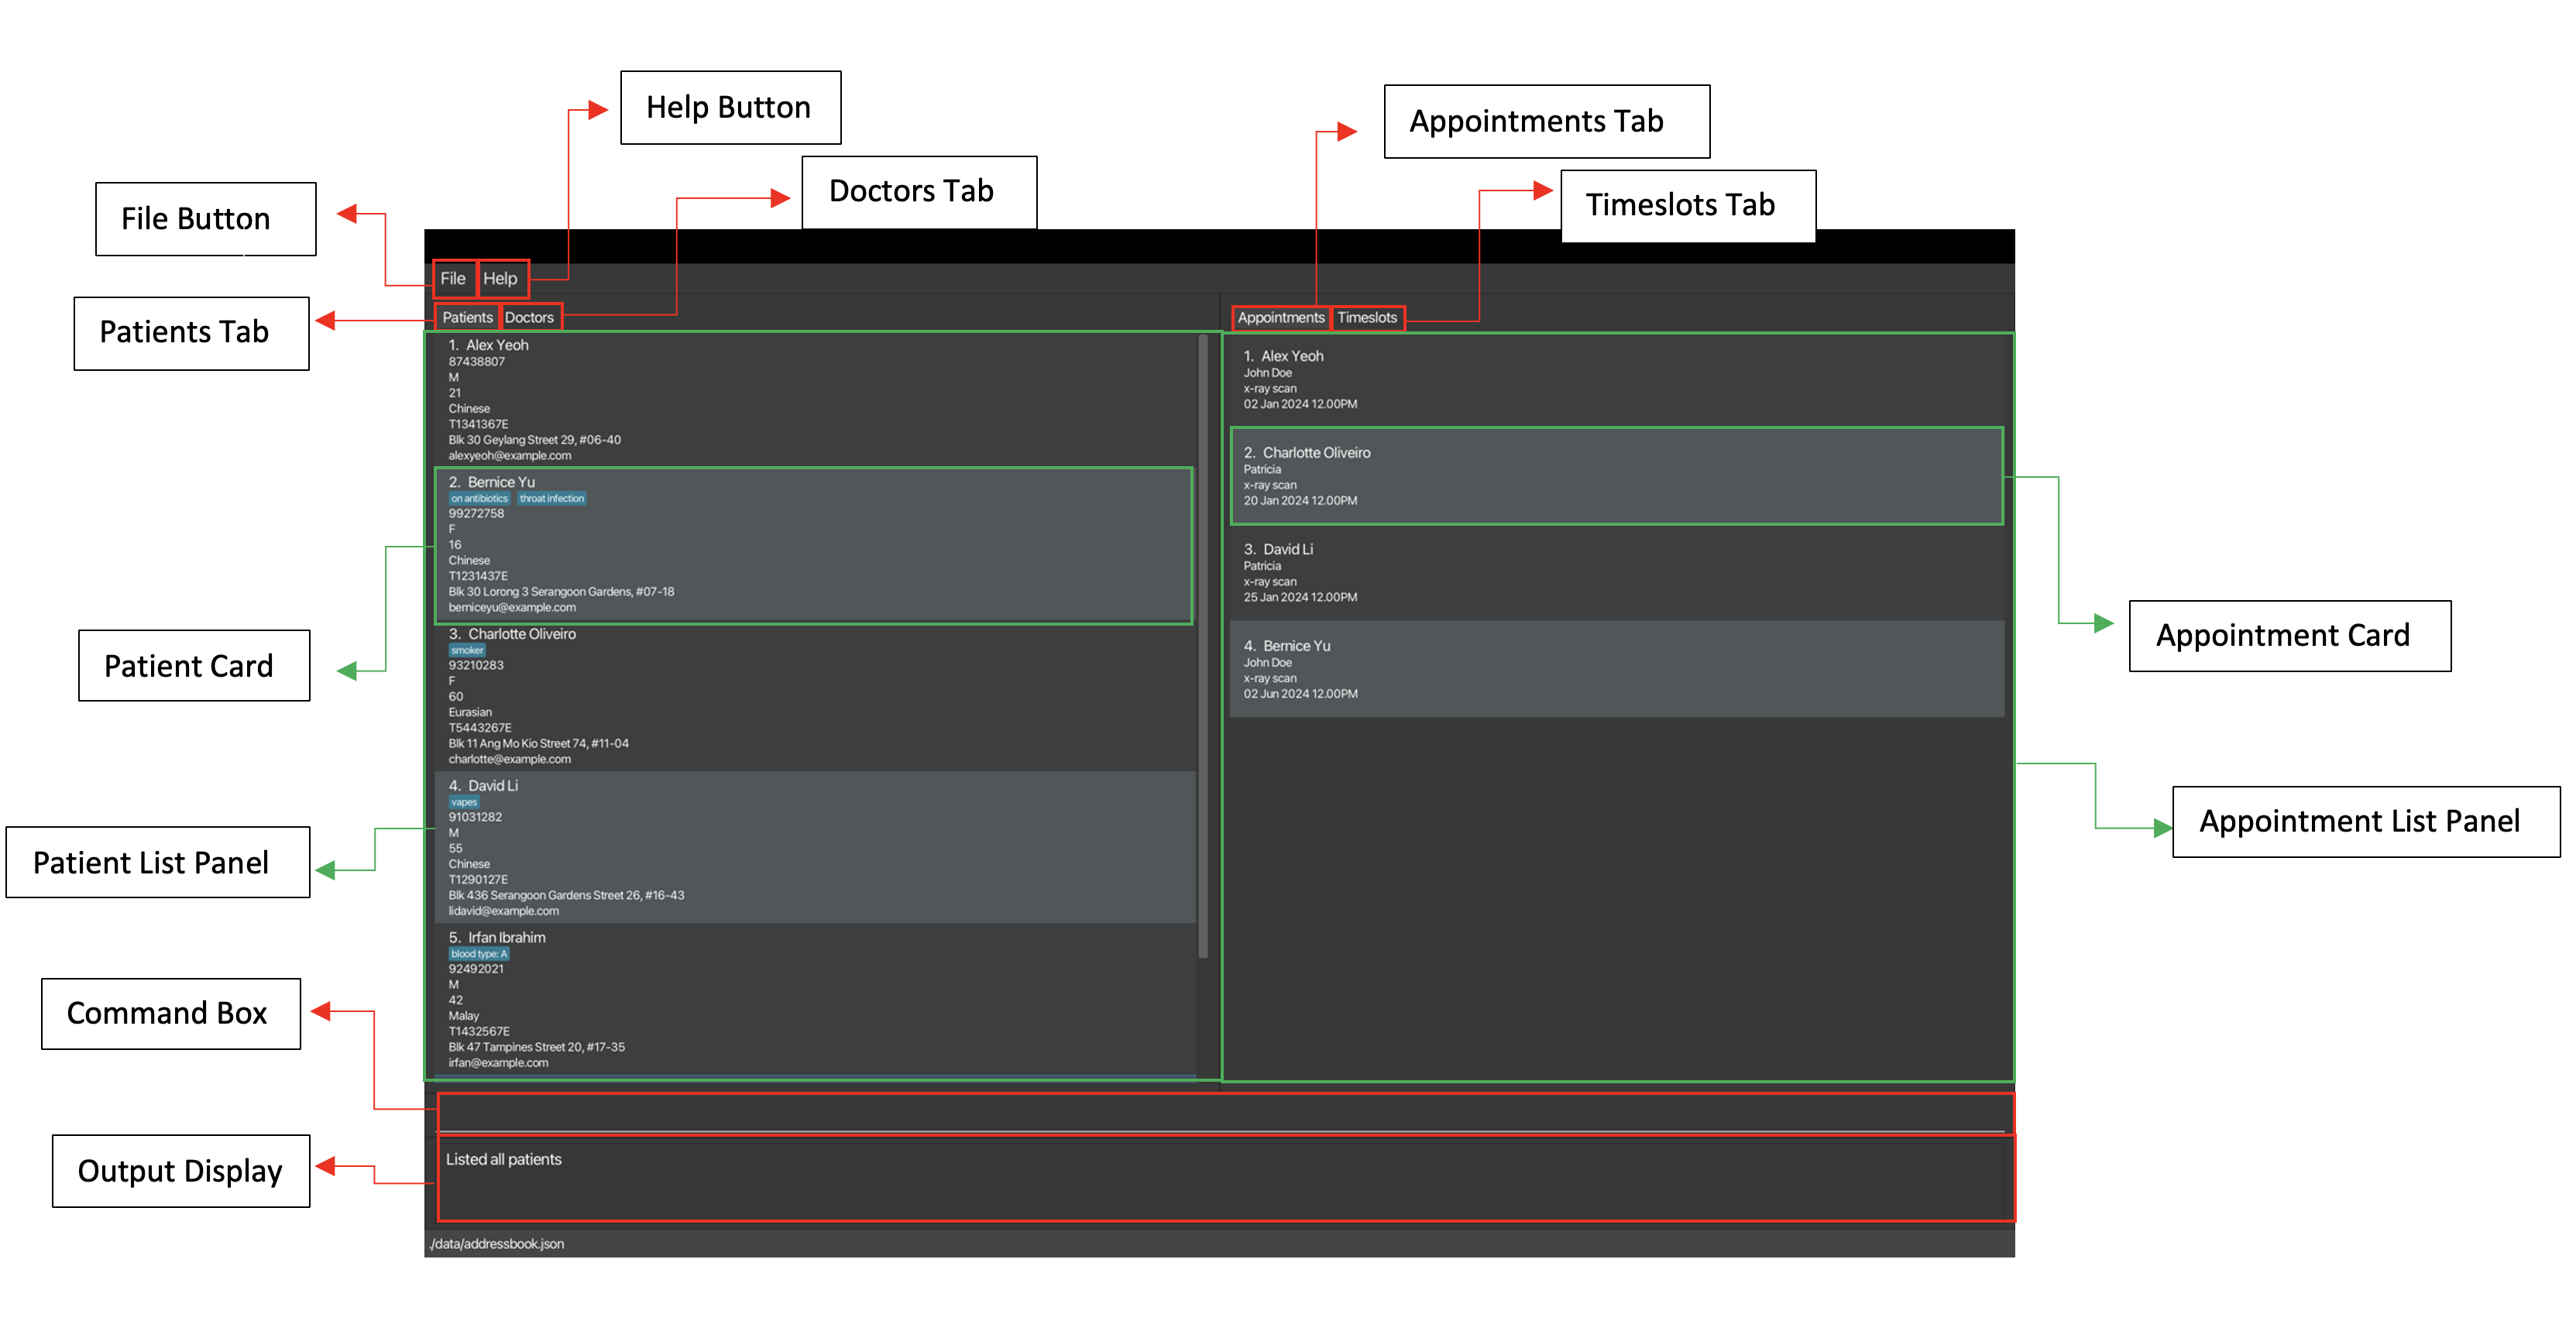Click email alexyeoh@example.com
Screen dimensions: 2576x1321
click(510, 456)
